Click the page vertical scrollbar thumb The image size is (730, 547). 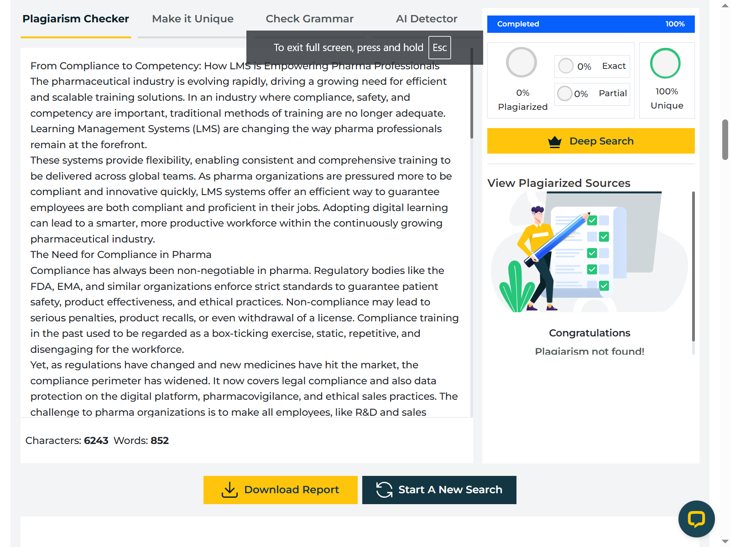point(725,140)
